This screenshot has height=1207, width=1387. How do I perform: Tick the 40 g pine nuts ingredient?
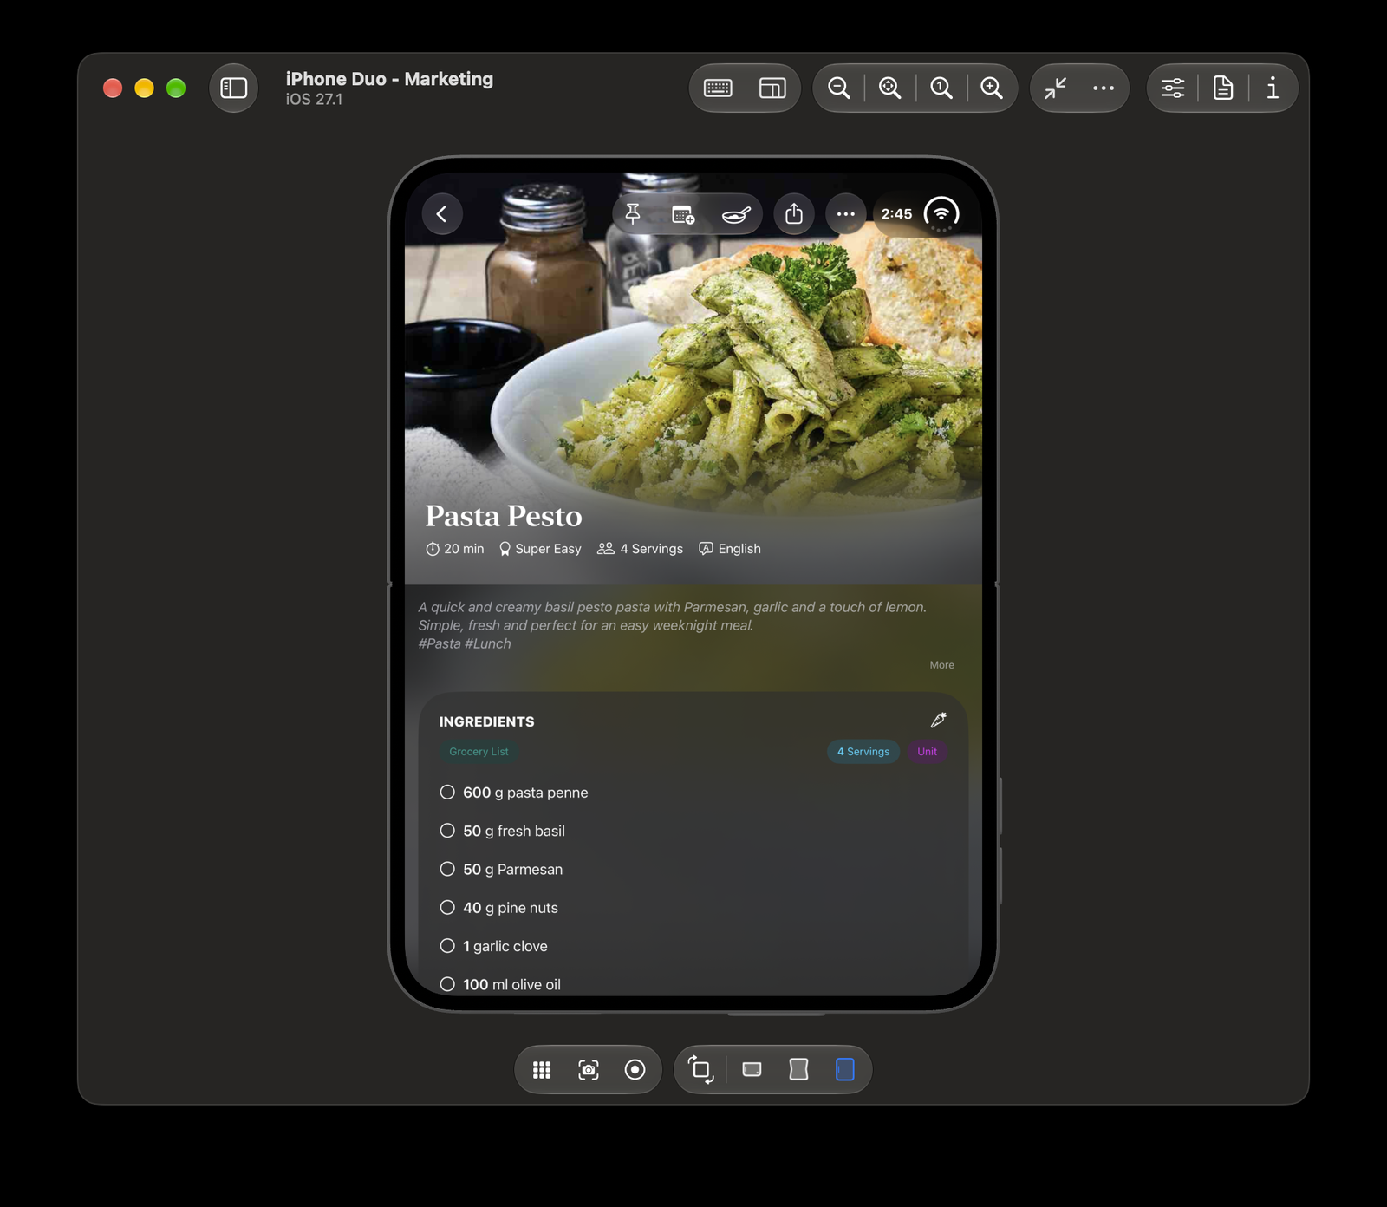pos(447,907)
